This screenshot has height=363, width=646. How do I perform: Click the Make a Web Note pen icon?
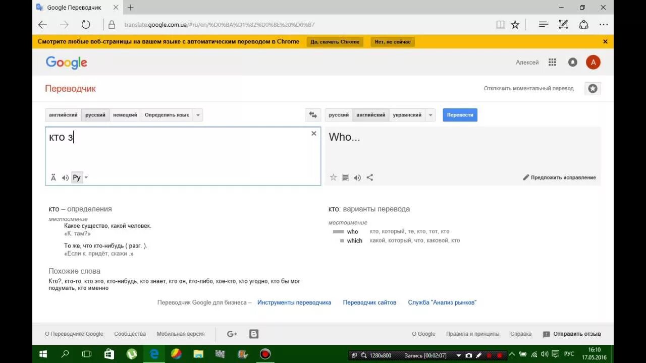point(563,24)
